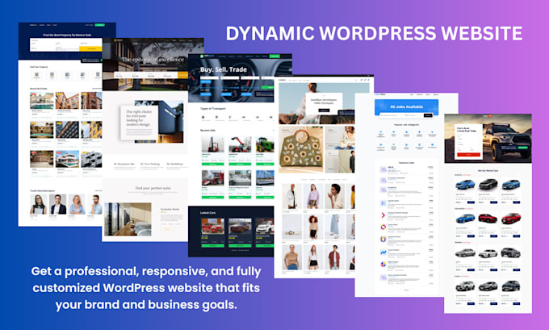Open the red fire truck ad thumbnail
The image size is (549, 330).
click(x=213, y=178)
